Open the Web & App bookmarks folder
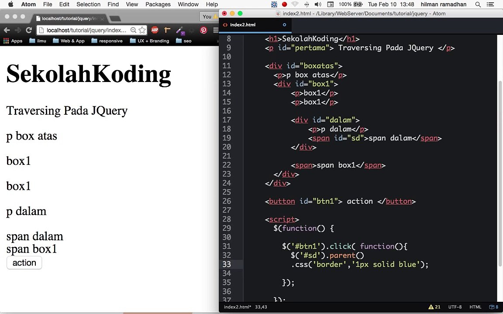 point(69,41)
